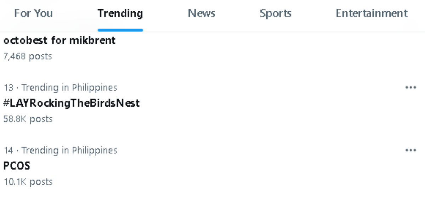Open more options for #LAYRockingTheBirdsNest trend
425x200 pixels.
[410, 87]
